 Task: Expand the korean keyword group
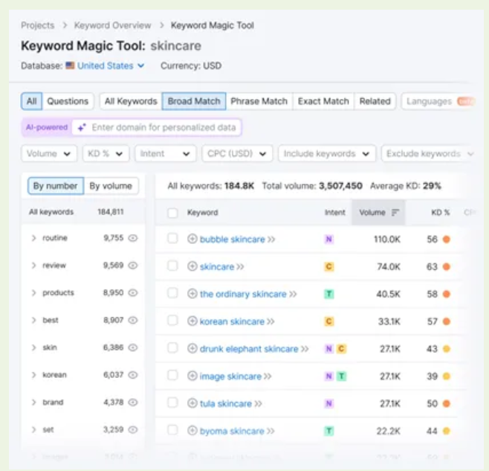pyautogui.click(x=33, y=375)
